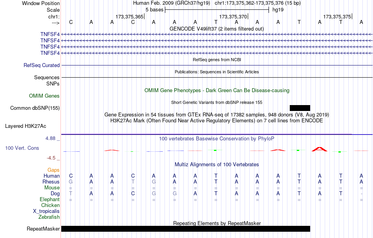
Task: Select the Elephant alignment row label
Action: coord(50,200)
